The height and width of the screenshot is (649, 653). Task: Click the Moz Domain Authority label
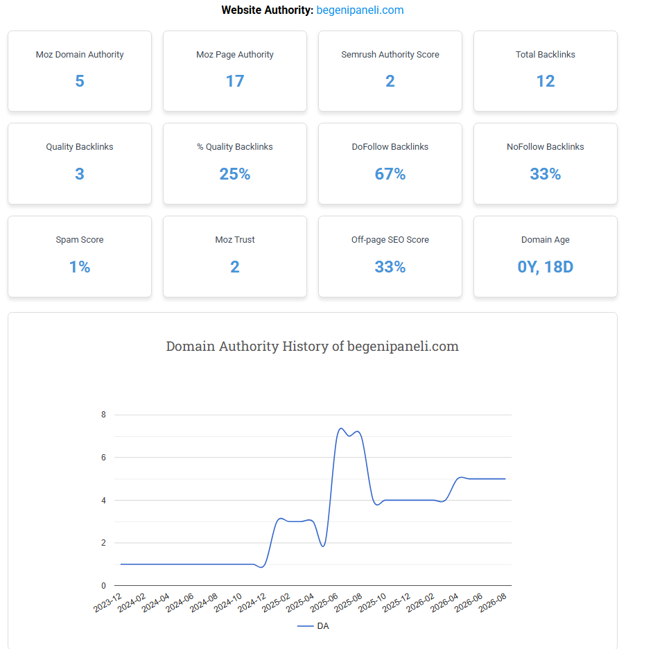[x=80, y=55]
